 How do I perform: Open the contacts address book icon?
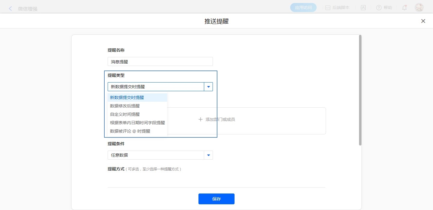tap(363, 8)
